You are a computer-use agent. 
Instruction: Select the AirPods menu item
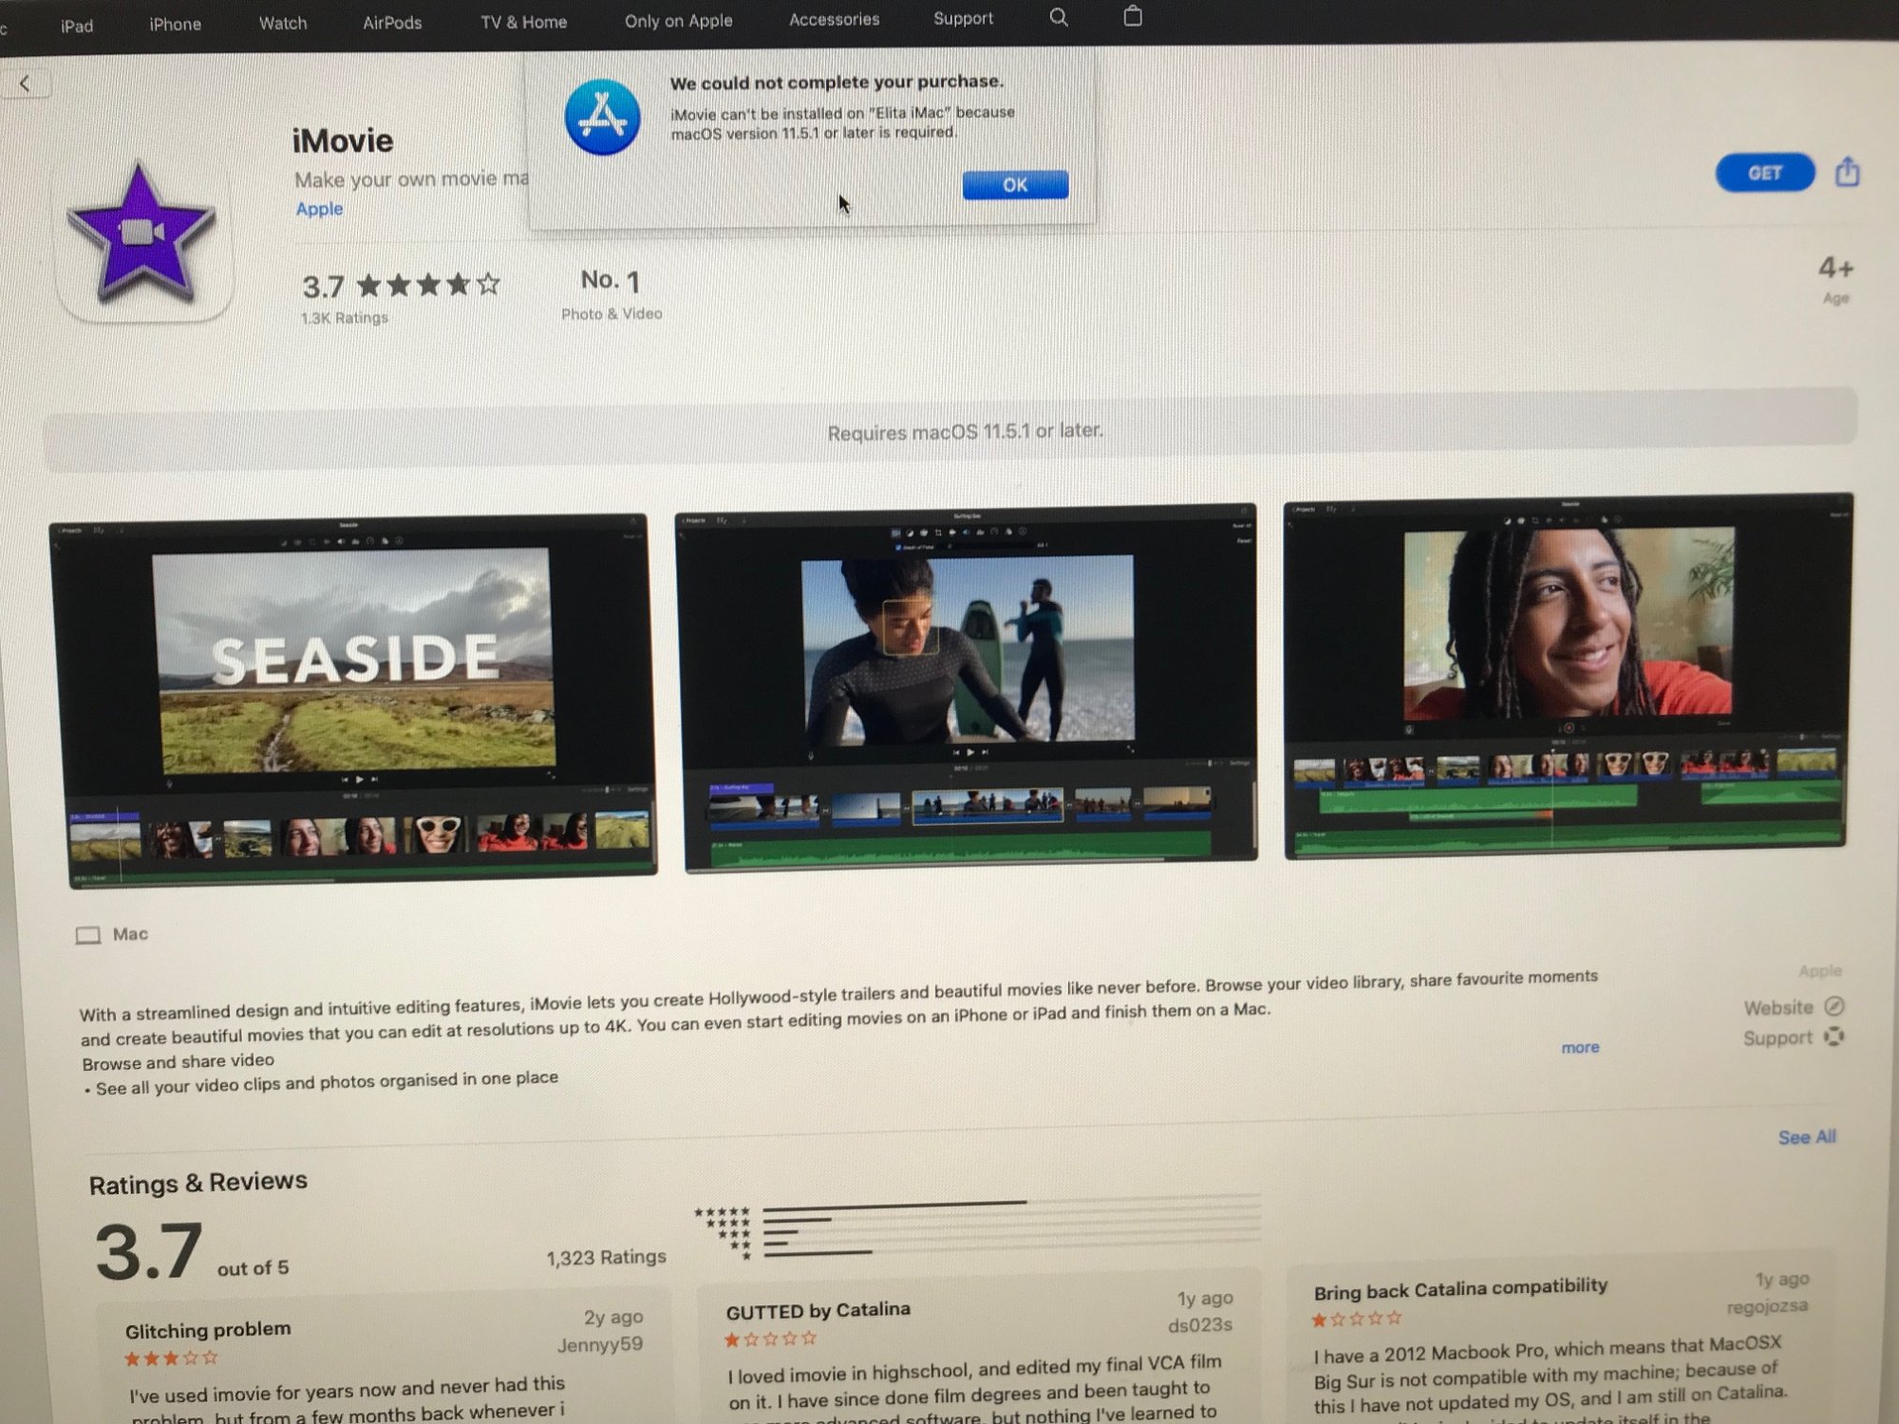pyautogui.click(x=392, y=23)
